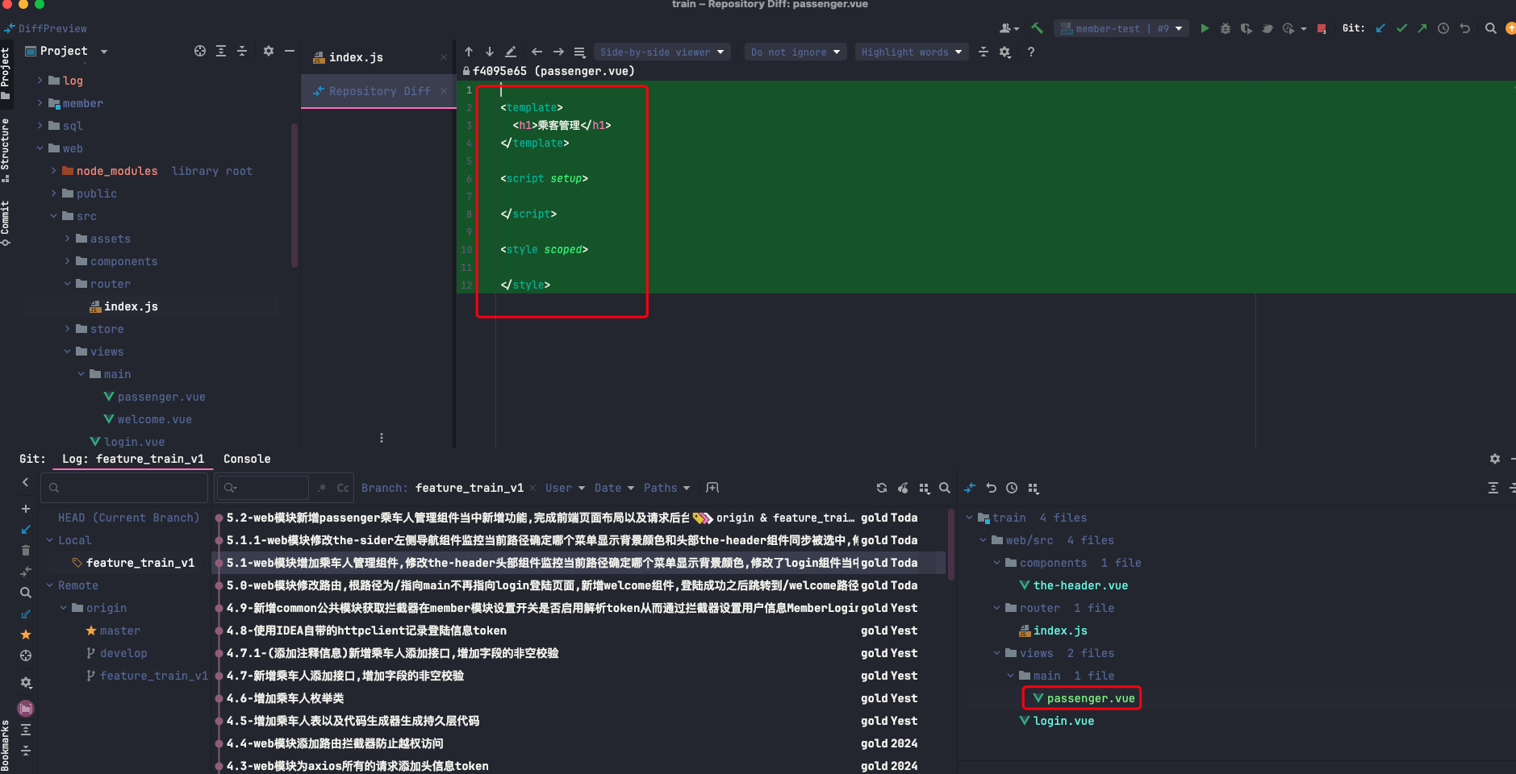Select login.vue in changed files list
The height and width of the screenshot is (774, 1516).
1063,721
